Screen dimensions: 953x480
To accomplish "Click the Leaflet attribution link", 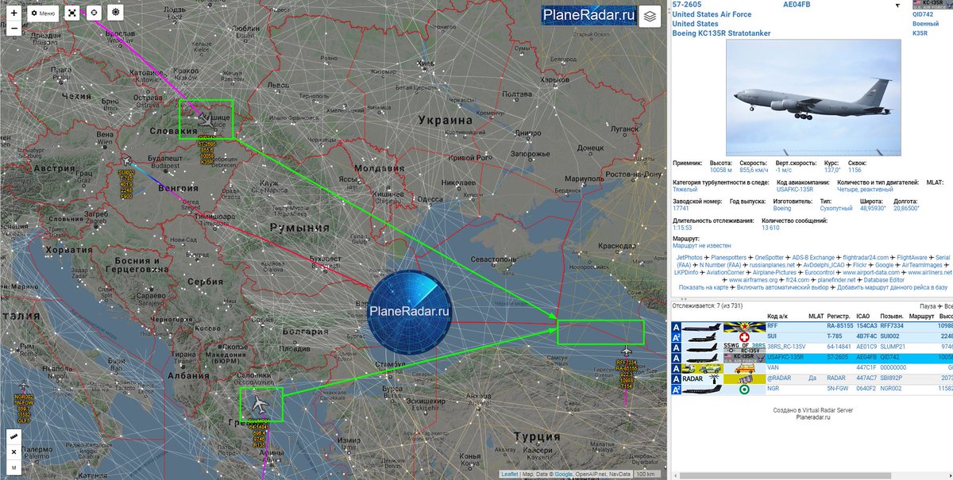I will coord(510,474).
